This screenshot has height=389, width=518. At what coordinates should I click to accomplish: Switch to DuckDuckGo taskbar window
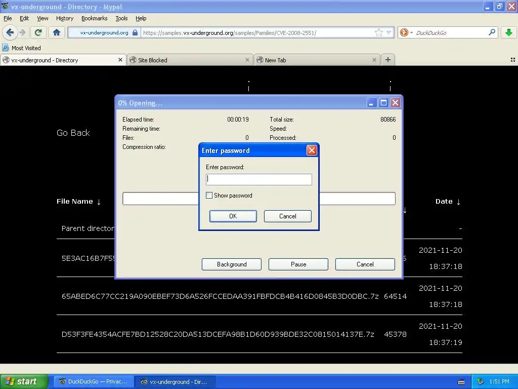94,381
